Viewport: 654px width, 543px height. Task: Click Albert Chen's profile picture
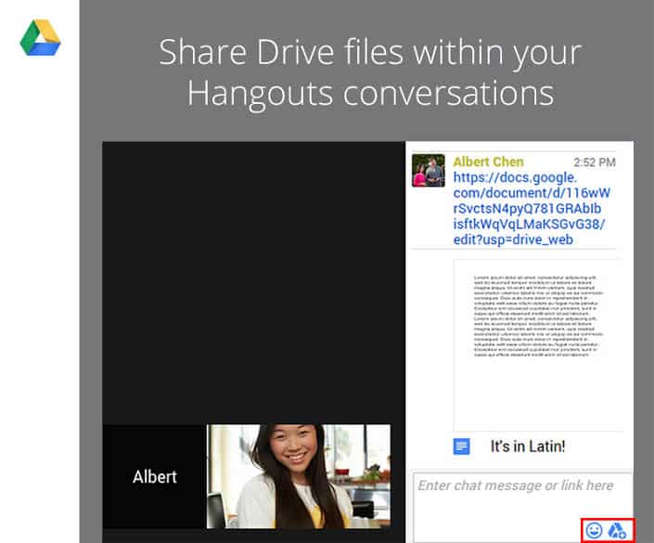pyautogui.click(x=428, y=171)
